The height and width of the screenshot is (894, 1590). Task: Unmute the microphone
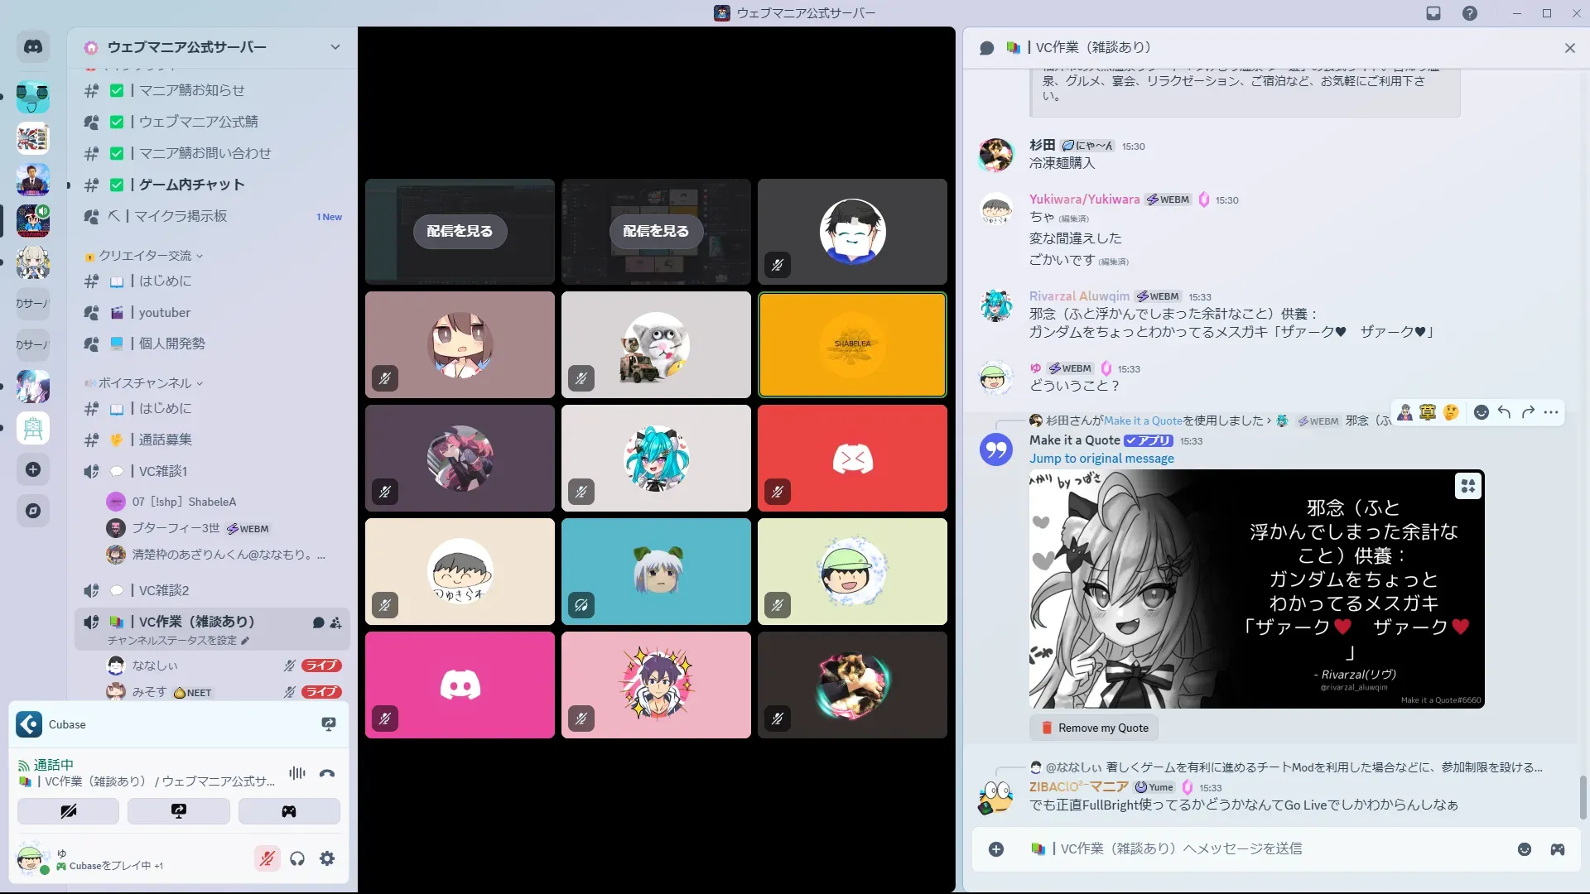click(267, 859)
